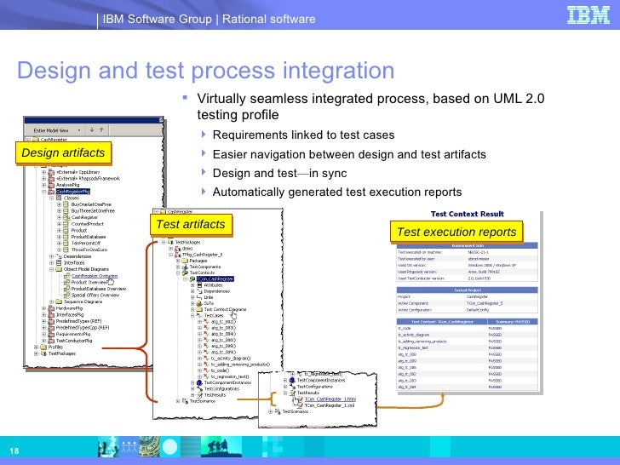Click the CashRegister class icon
The width and height of the screenshot is (620, 465).
(66, 217)
